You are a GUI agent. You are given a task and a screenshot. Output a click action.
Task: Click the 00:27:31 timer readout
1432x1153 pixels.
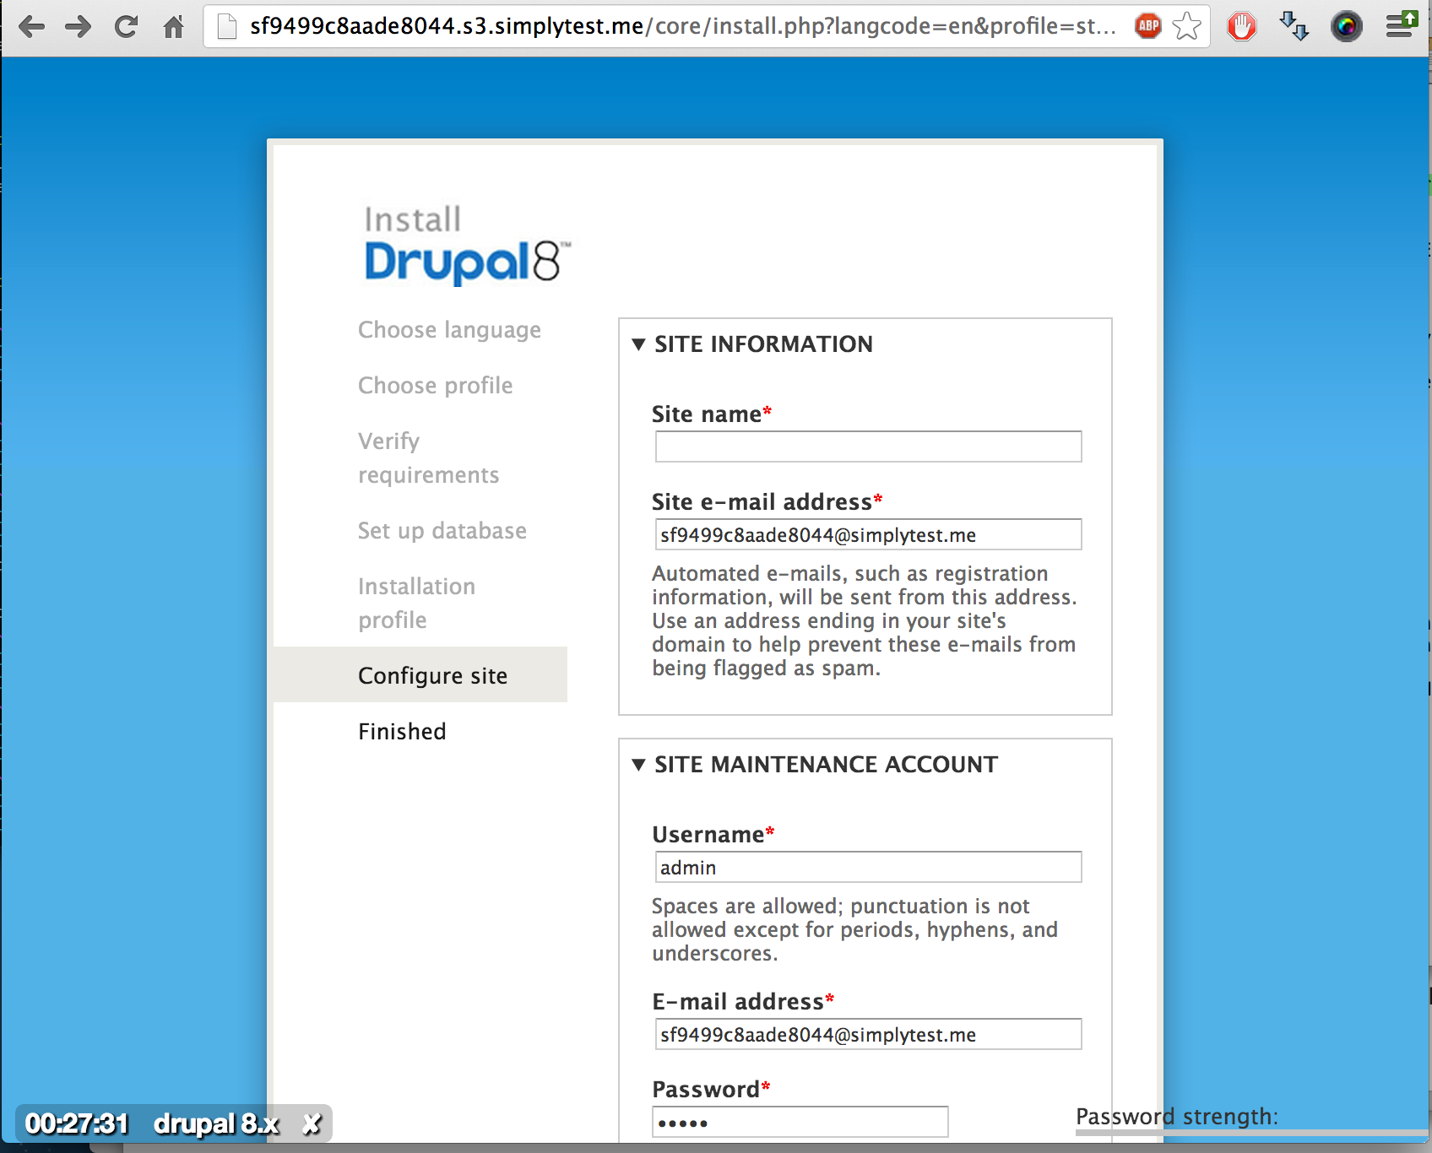click(x=77, y=1123)
